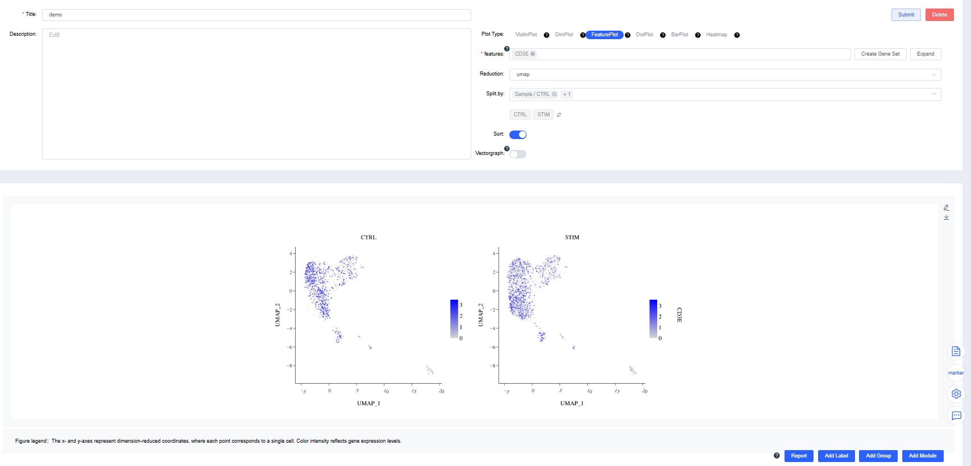The image size is (971, 466).
Task: Remove the CD3E feature tag
Action: (533, 54)
